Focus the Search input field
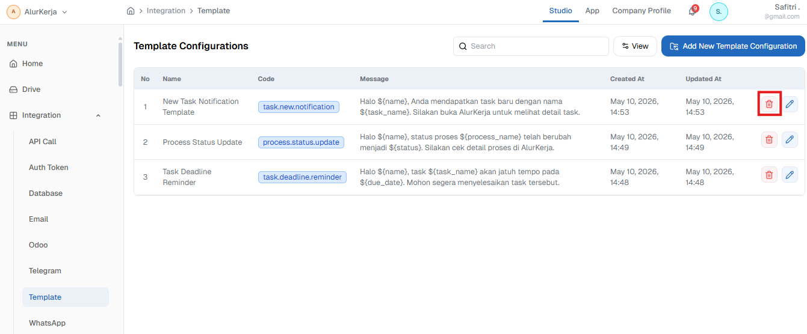The image size is (807, 334). tap(531, 46)
